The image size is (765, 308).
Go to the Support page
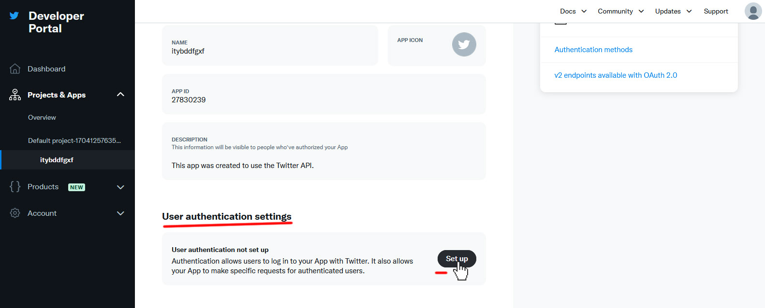pyautogui.click(x=716, y=11)
